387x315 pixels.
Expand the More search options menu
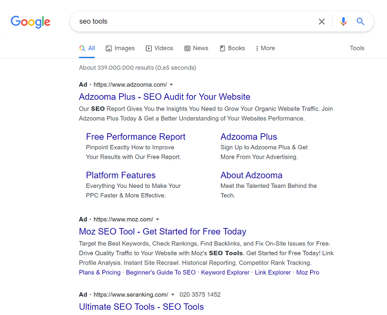pos(266,48)
